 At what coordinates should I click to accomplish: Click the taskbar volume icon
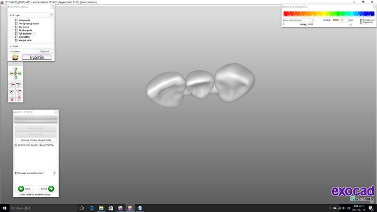point(344,208)
